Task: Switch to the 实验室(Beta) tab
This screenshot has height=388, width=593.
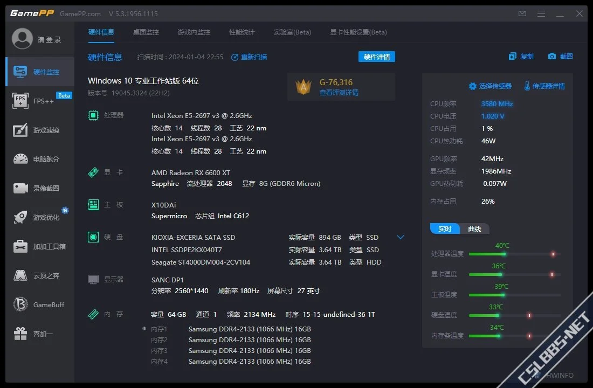Action: point(292,32)
